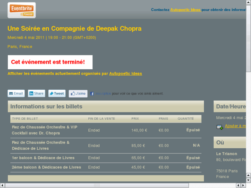Click the Cet événement est terminé notice
251x188 pixels.
pos(50,62)
